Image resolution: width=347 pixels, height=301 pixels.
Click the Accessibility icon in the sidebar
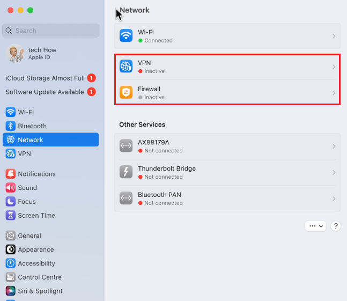click(10, 263)
